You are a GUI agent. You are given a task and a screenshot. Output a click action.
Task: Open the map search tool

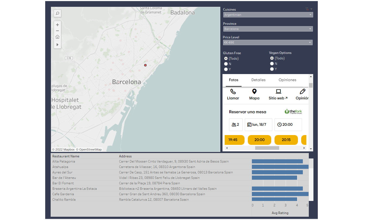(x=57, y=13)
